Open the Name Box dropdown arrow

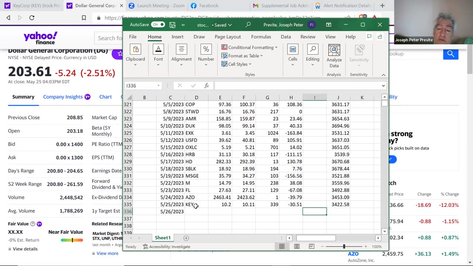[x=159, y=86]
